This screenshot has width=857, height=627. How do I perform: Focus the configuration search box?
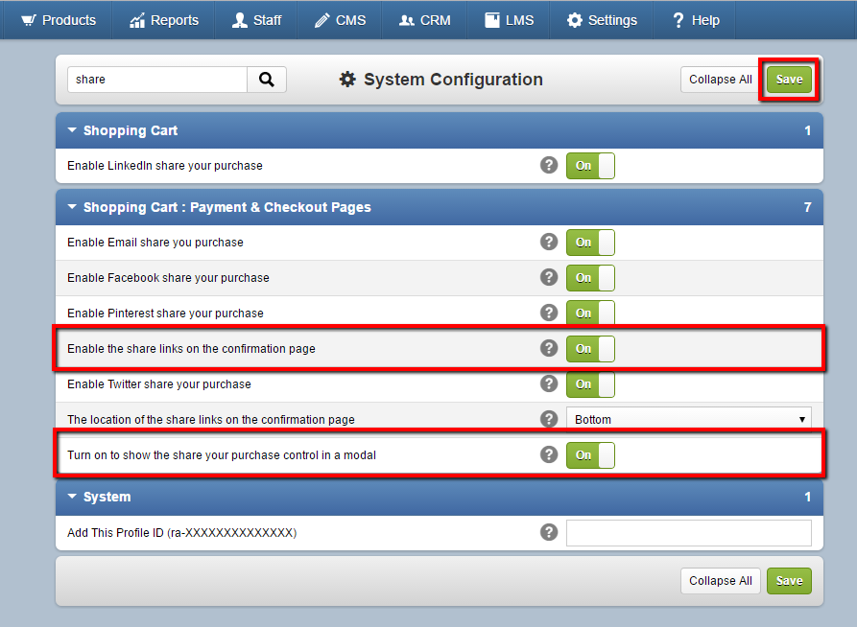click(x=157, y=80)
